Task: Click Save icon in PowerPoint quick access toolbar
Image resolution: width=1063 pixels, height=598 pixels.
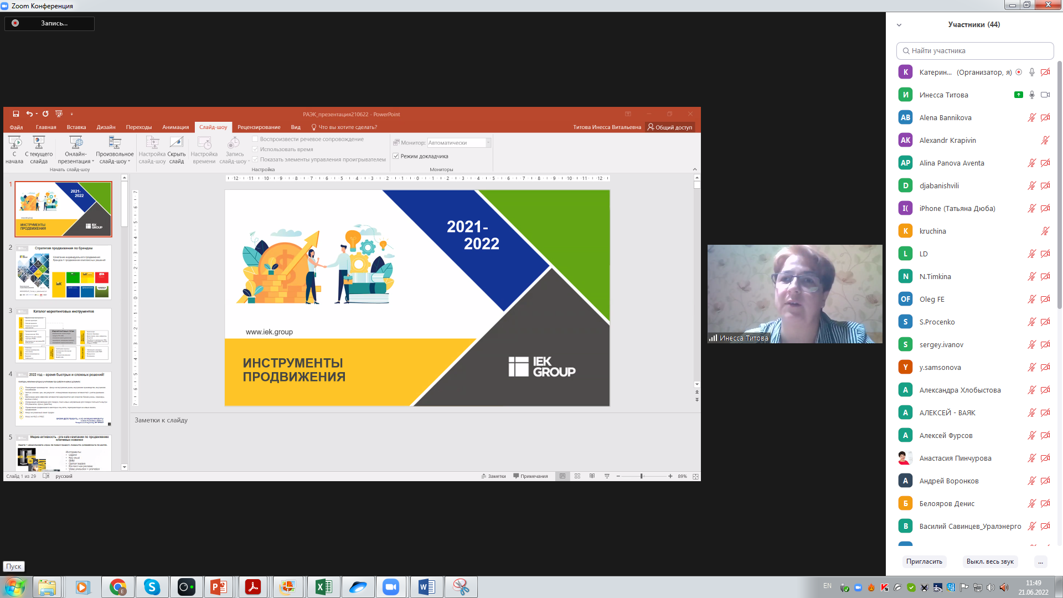Action: 16,114
